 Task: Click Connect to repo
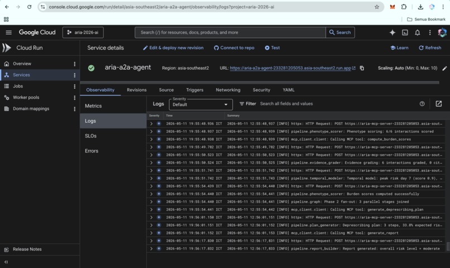click(234, 48)
